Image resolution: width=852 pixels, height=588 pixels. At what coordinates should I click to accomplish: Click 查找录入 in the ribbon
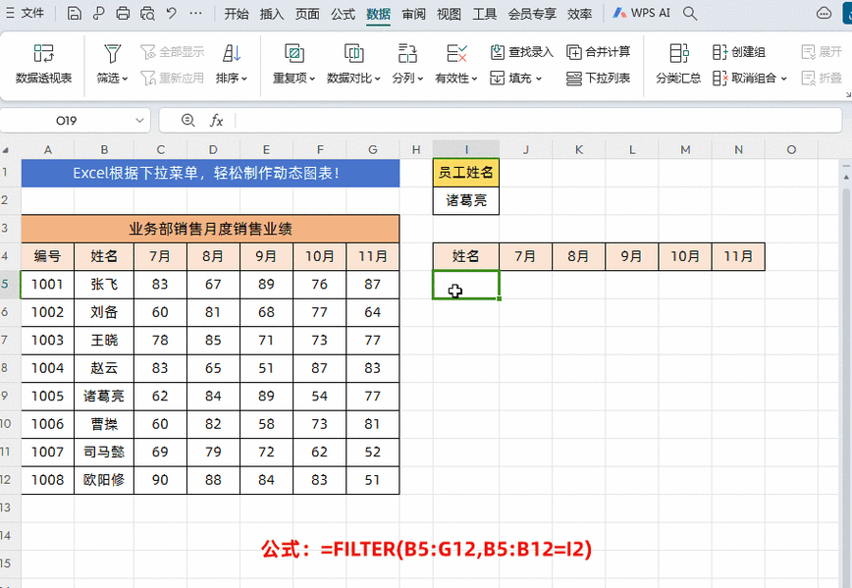click(521, 52)
